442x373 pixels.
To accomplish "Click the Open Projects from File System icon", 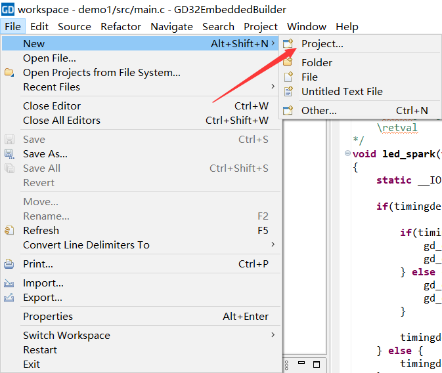I will tap(9, 73).
